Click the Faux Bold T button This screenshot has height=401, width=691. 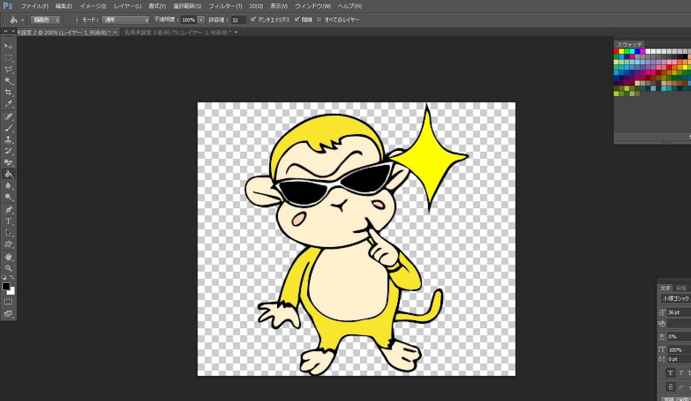pos(670,373)
